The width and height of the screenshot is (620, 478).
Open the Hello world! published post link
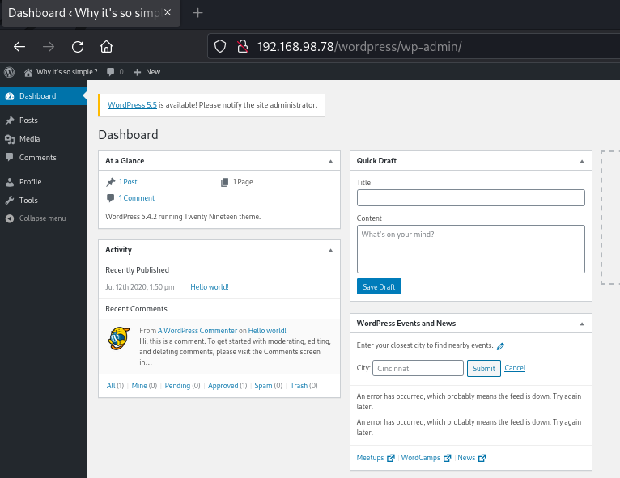210,287
